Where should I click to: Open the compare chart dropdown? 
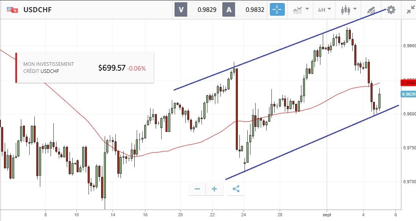pos(301,10)
